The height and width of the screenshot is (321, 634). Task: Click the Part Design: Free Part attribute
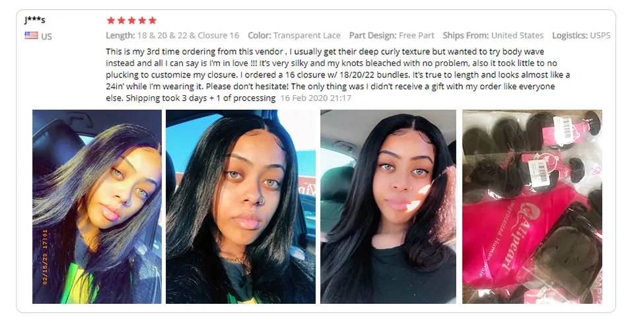392,36
